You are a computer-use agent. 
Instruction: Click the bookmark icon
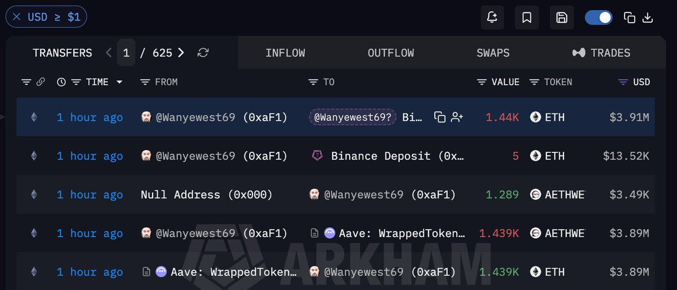[x=527, y=17]
